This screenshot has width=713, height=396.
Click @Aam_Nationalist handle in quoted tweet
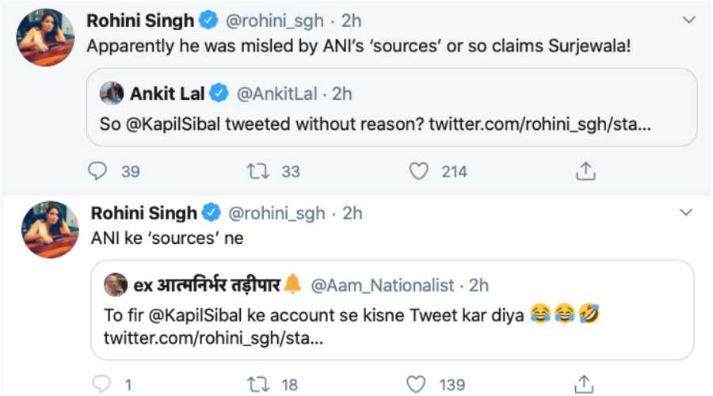pos(383,284)
